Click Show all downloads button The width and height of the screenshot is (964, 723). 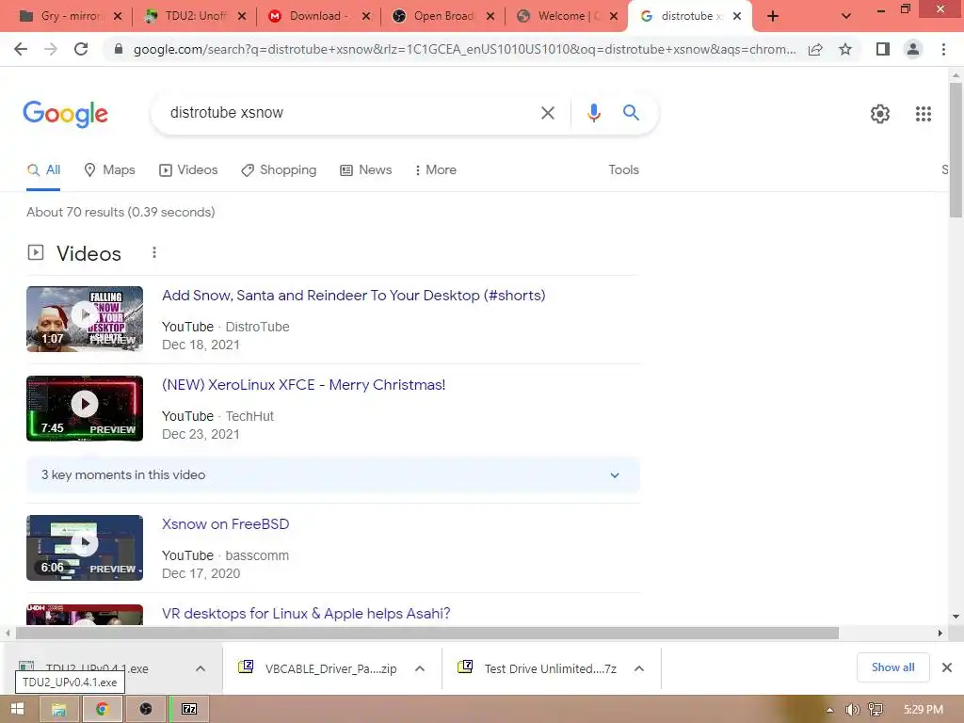tap(892, 667)
